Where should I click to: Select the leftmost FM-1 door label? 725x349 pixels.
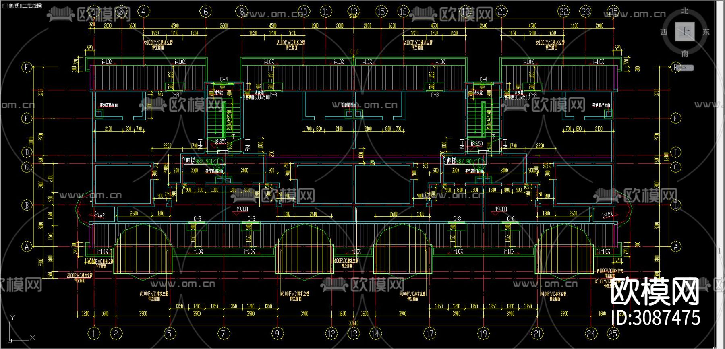point(201,145)
